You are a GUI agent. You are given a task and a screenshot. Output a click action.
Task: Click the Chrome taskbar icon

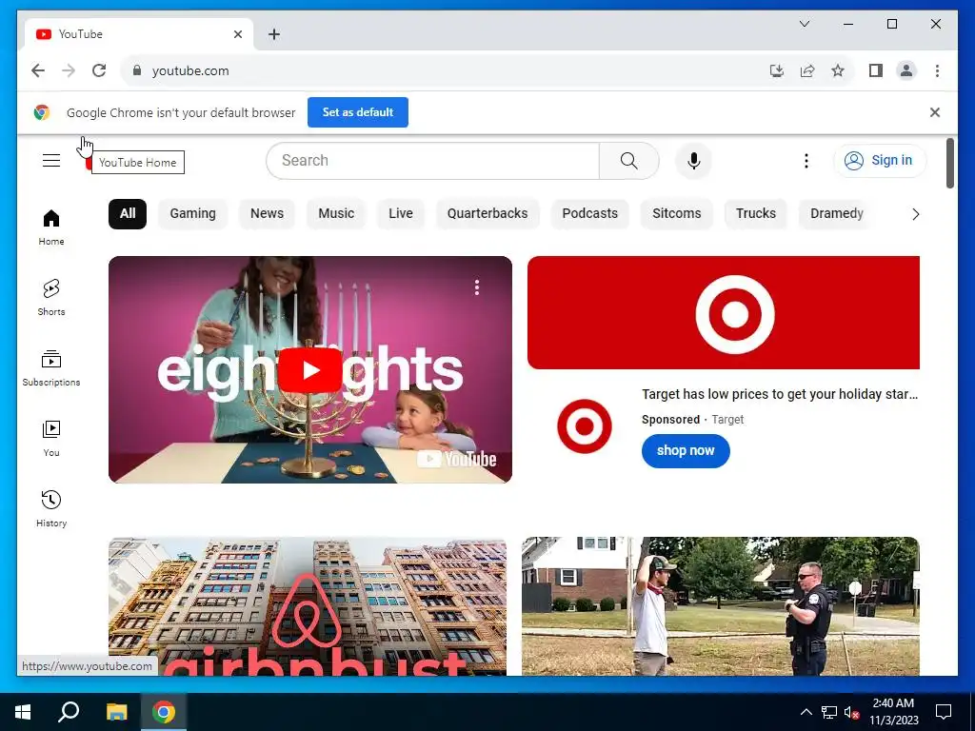(x=164, y=712)
